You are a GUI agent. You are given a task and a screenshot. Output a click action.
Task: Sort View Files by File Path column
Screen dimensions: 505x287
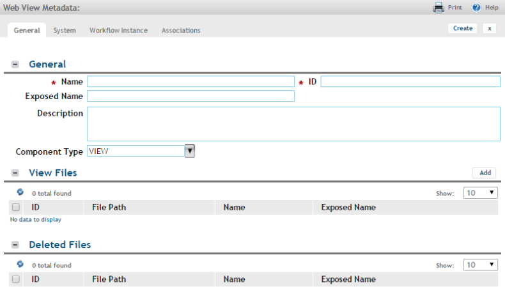(x=109, y=207)
